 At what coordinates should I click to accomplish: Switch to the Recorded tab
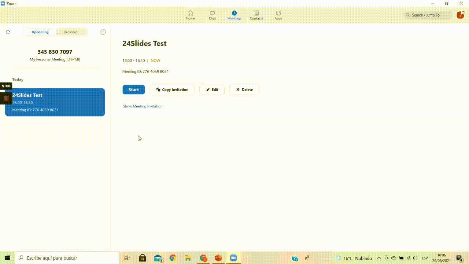tap(71, 32)
